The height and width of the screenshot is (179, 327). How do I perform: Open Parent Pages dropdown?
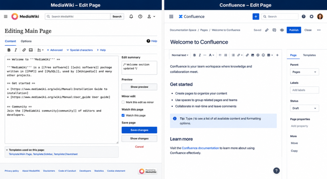click(x=305, y=72)
